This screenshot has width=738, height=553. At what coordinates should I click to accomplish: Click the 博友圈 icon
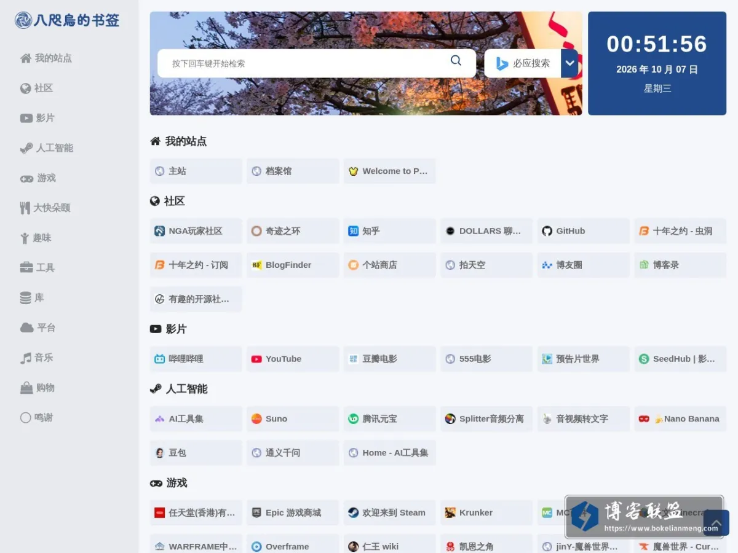coord(547,265)
